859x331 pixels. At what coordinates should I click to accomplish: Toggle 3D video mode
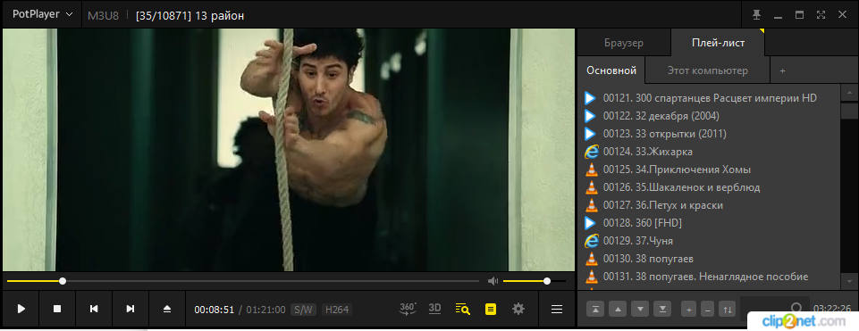435,309
